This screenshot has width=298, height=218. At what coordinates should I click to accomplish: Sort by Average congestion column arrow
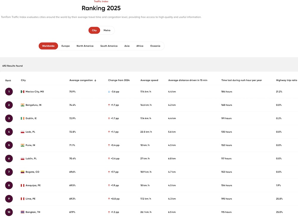pos(95,80)
